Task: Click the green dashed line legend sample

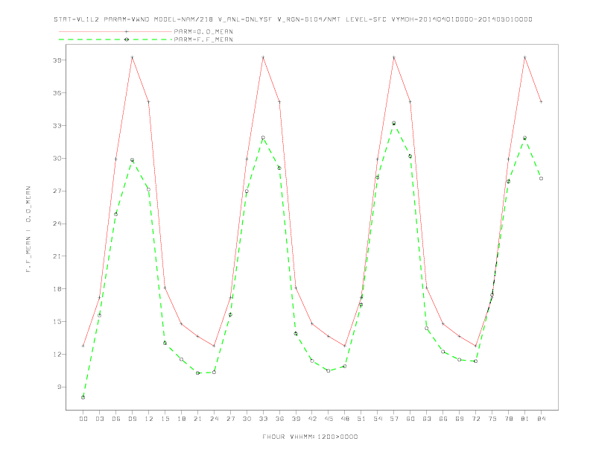Action: 115,39
